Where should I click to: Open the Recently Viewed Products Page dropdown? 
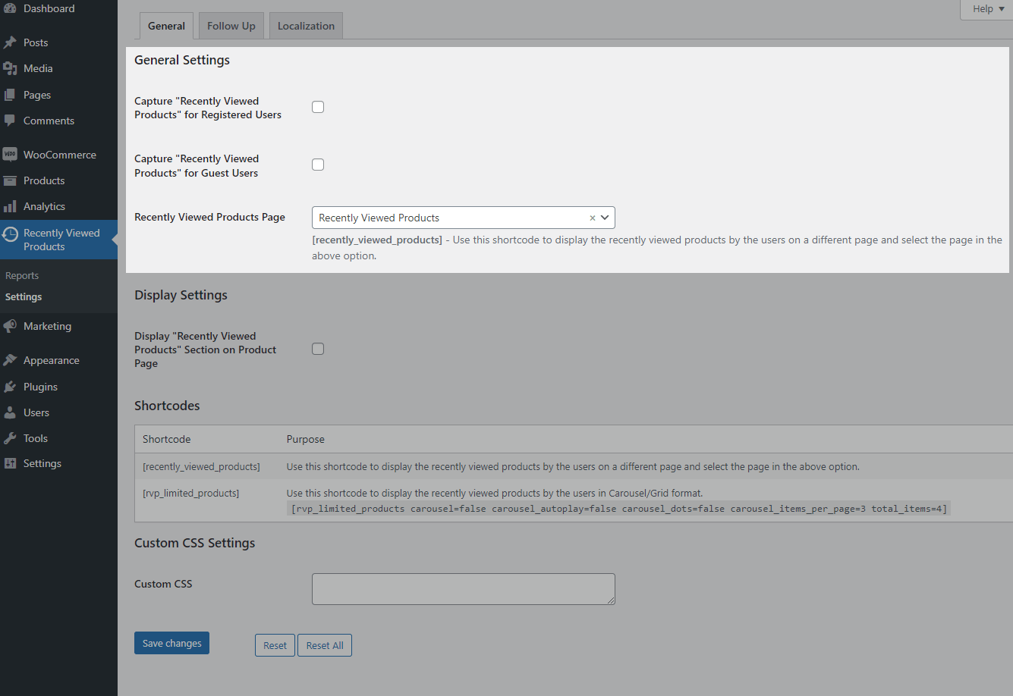click(463, 217)
